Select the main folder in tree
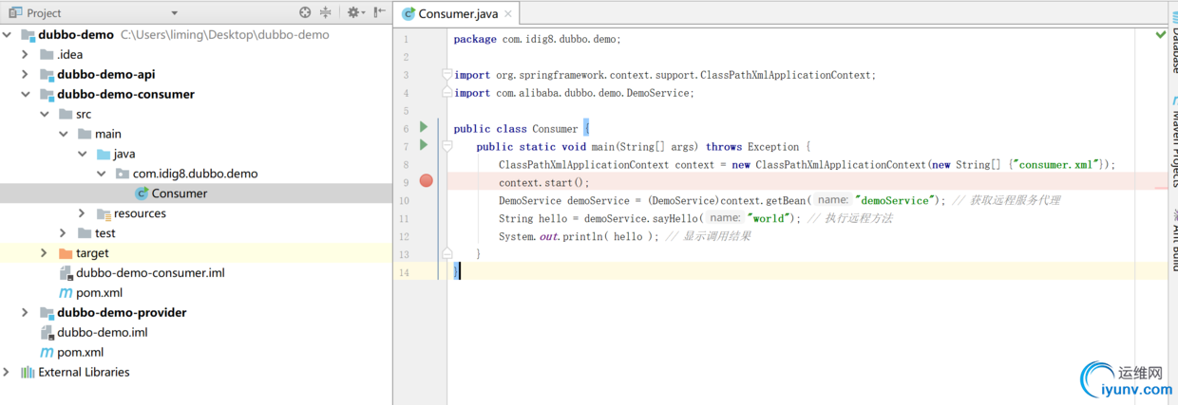 [x=108, y=134]
